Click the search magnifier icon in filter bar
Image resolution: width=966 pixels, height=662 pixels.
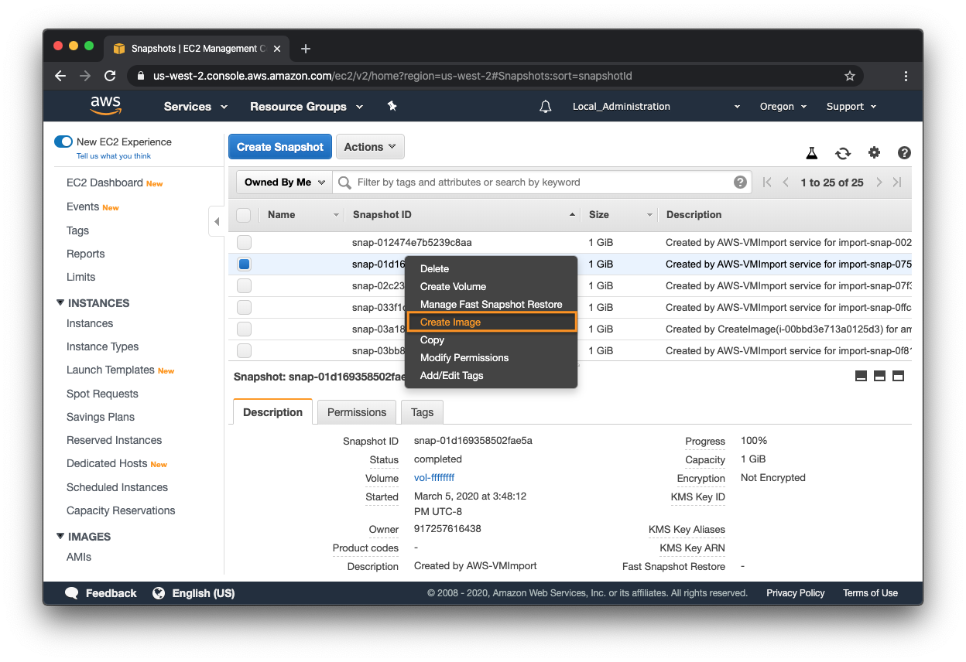[345, 183]
